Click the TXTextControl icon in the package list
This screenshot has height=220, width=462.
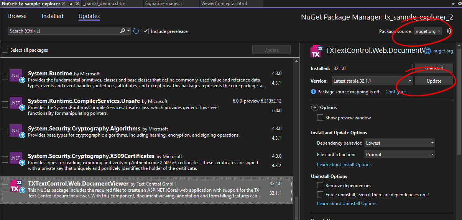16,187
